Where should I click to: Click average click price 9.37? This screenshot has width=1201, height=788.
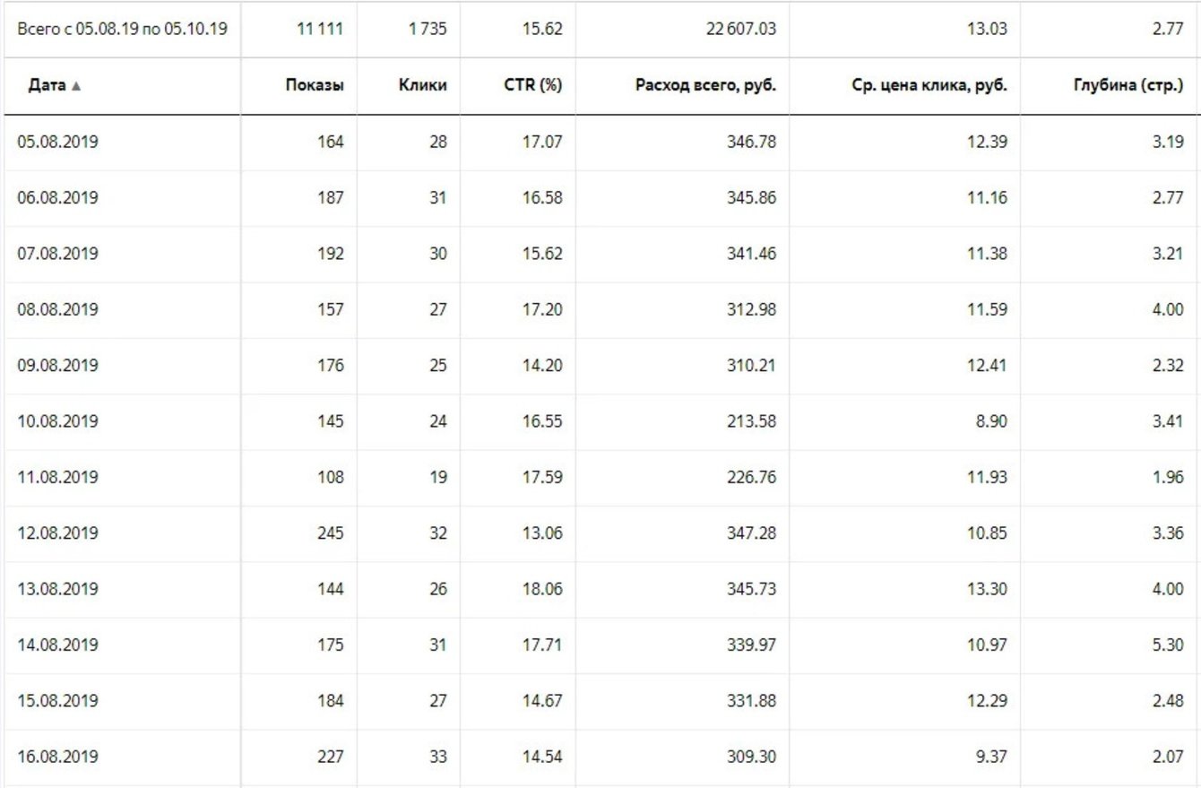pos(989,757)
